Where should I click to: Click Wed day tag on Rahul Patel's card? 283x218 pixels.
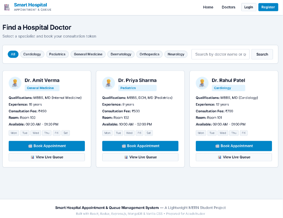(223, 133)
